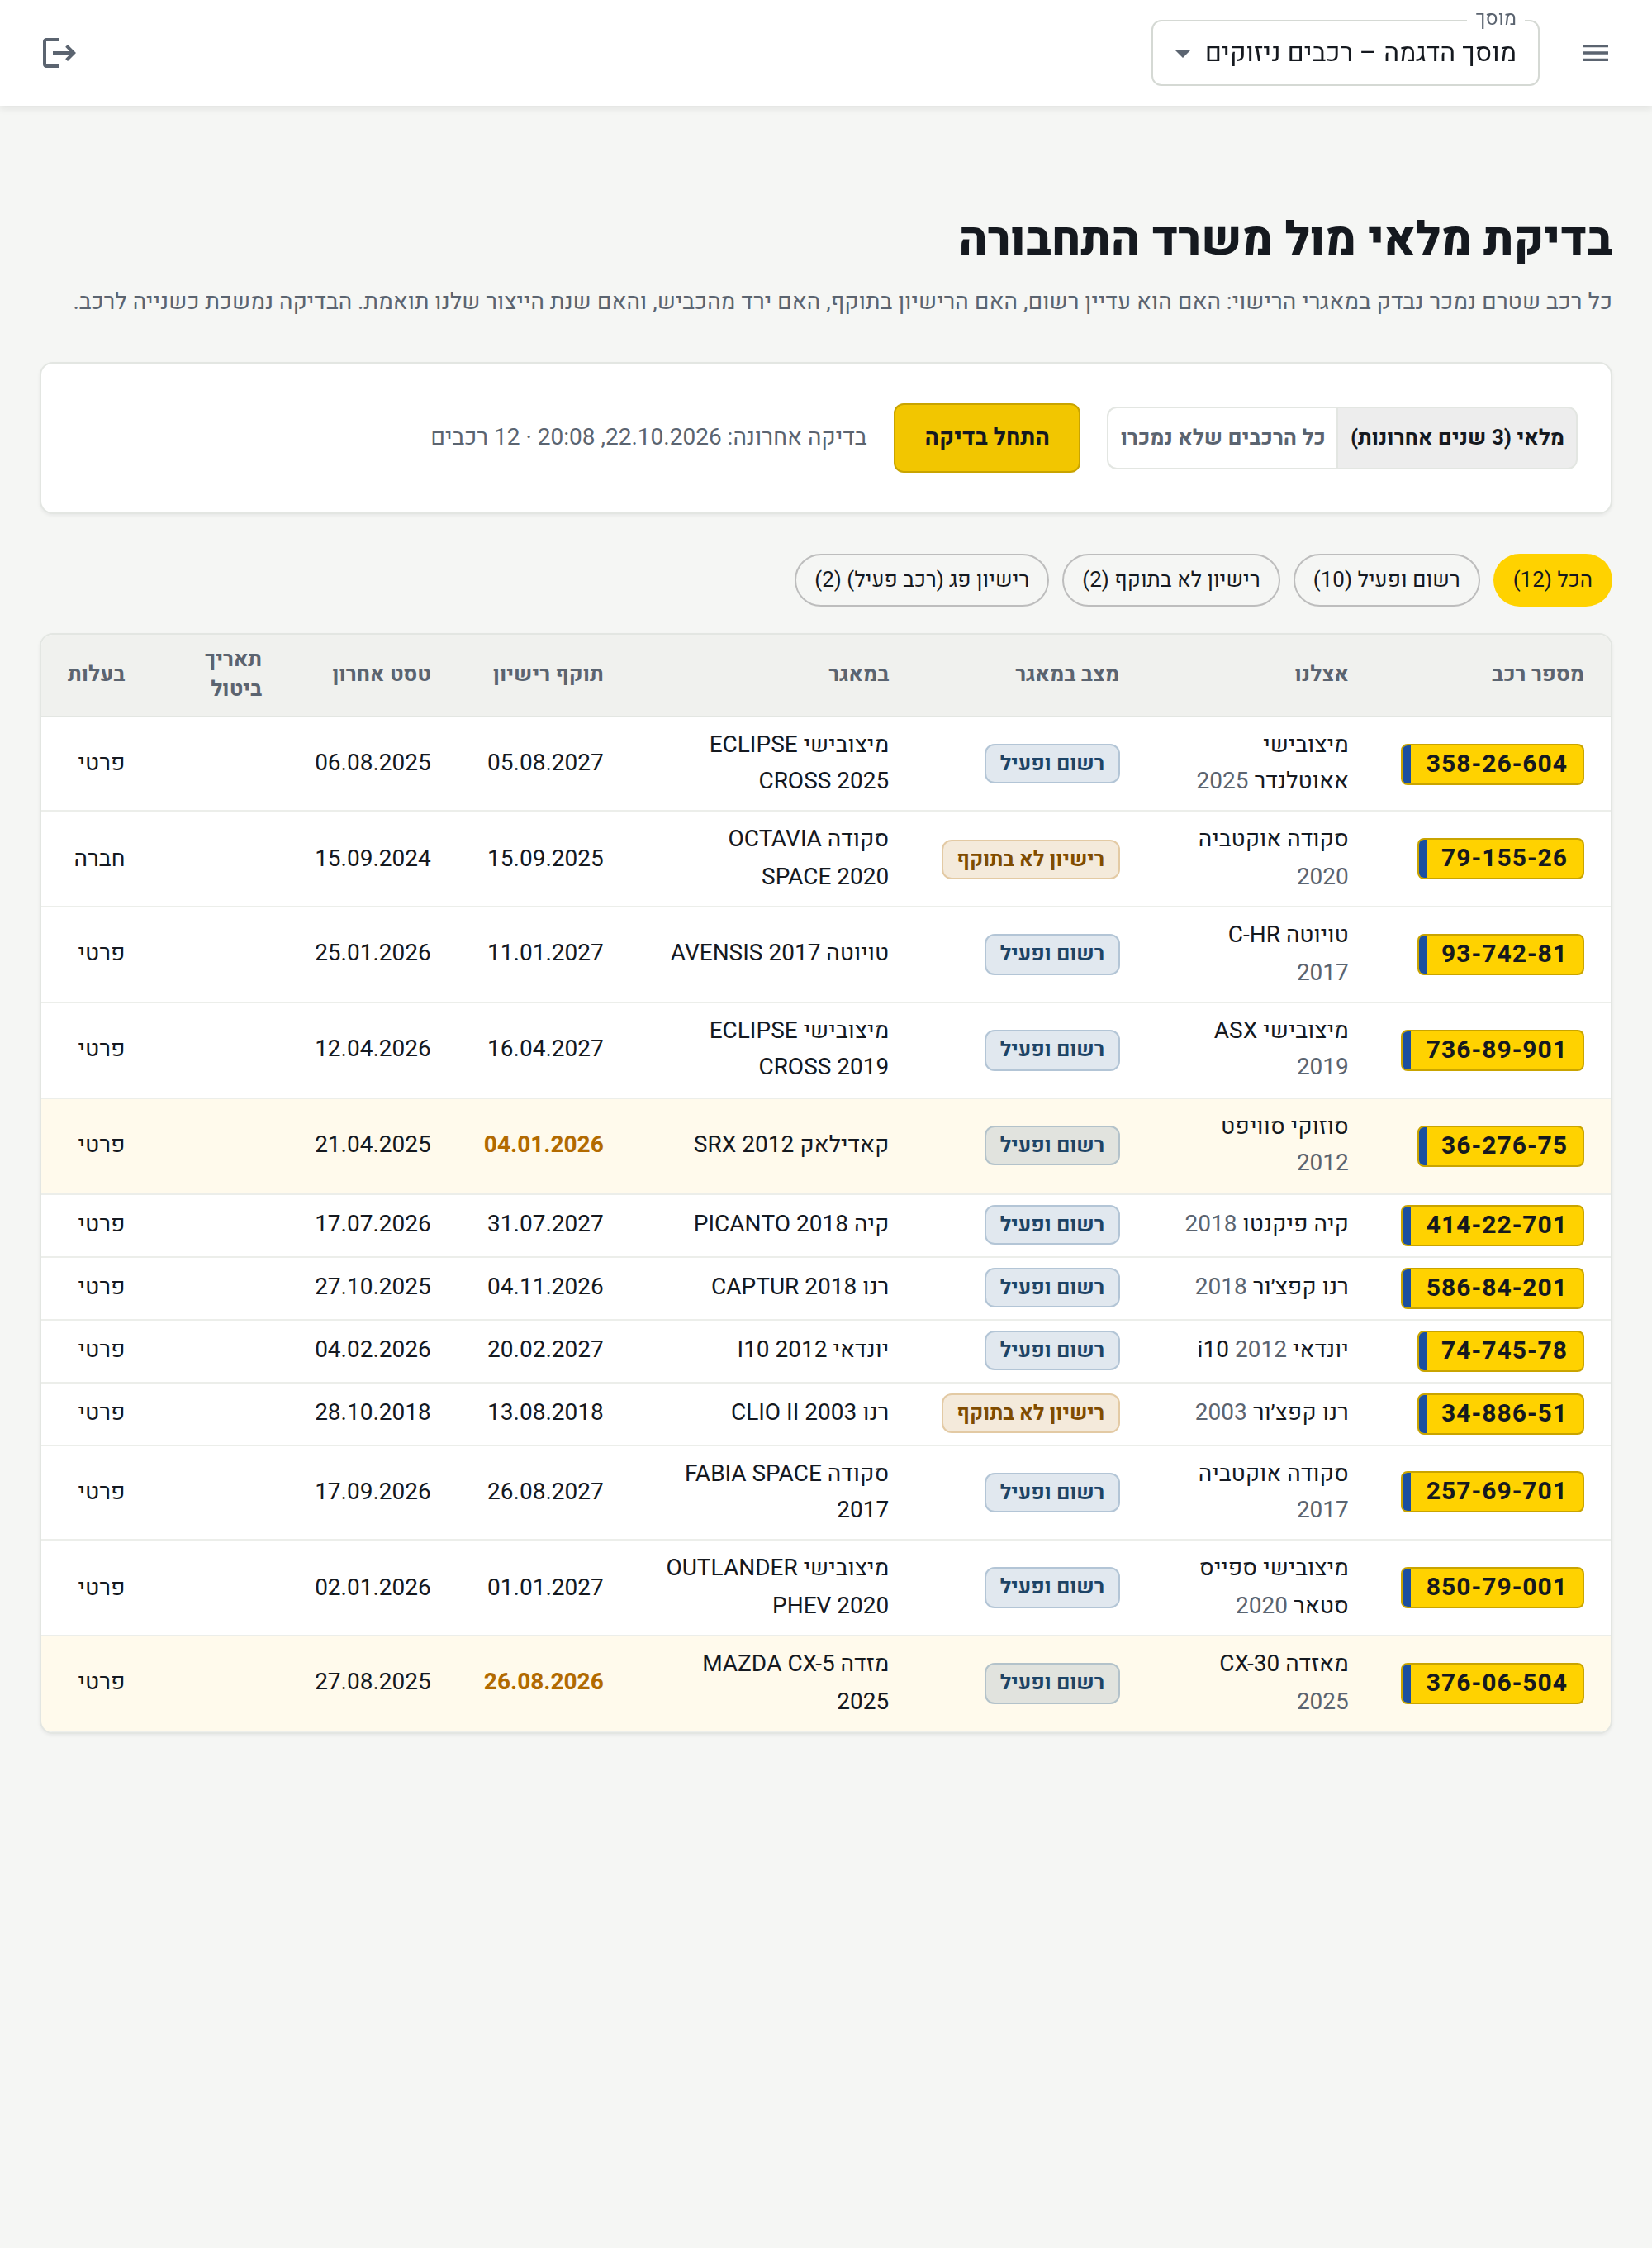
Task: Click license plate 358-26-604
Action: point(1492,764)
